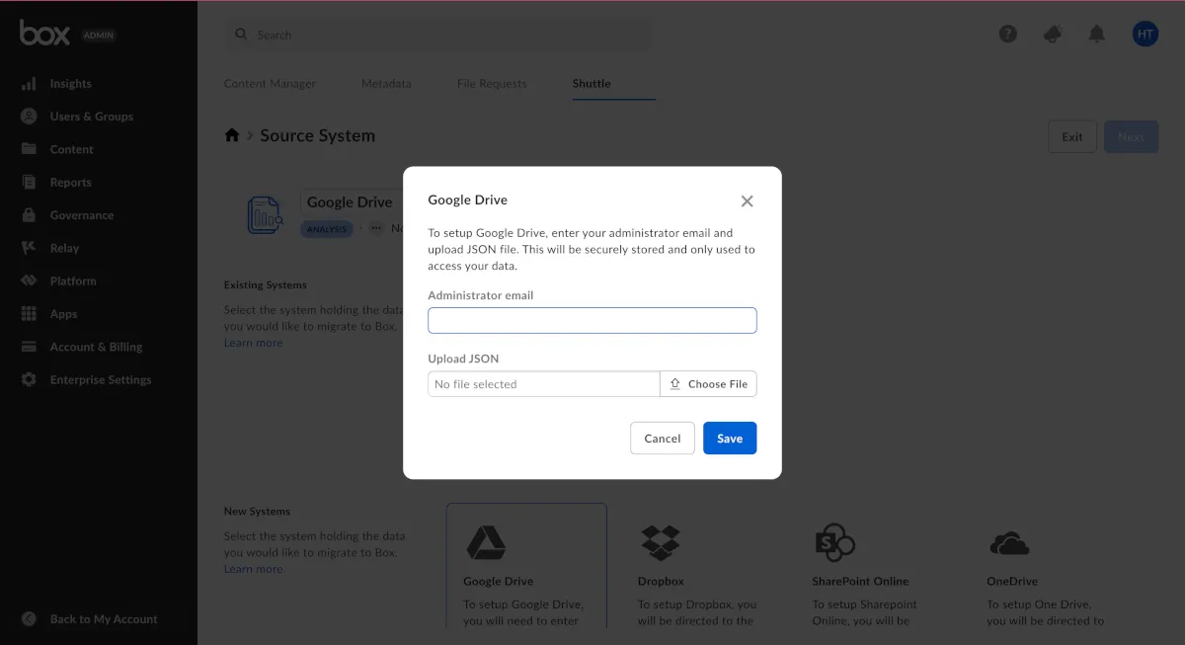Focus the top Search box
Viewport: 1185px width, 645px height.
tap(439, 35)
